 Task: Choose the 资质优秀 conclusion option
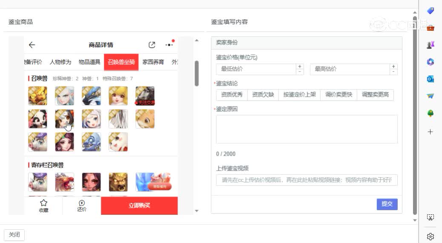pyautogui.click(x=232, y=95)
